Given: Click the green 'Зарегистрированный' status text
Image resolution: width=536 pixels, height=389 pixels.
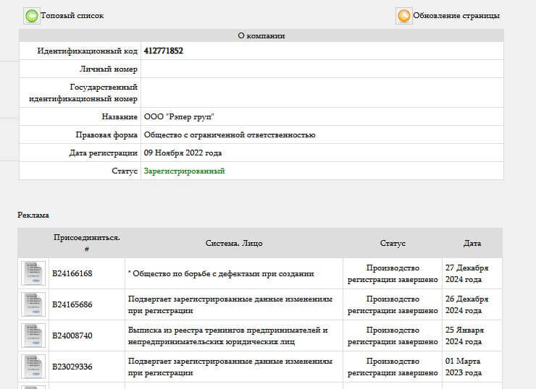Looking at the screenshot, I should click(x=184, y=171).
